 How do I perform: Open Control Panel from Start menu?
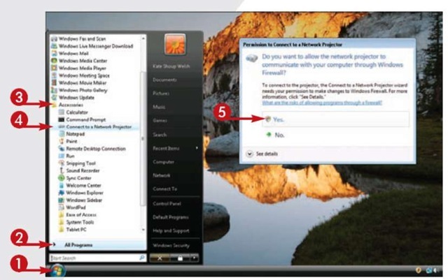pos(167,204)
